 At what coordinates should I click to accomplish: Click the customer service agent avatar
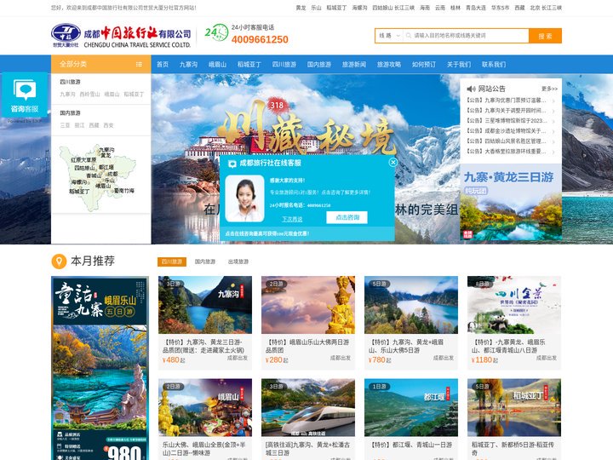tap(244, 198)
